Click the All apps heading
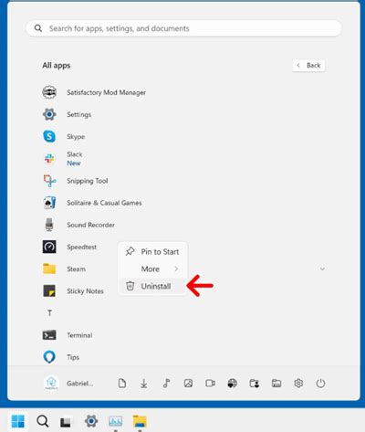 pyautogui.click(x=57, y=66)
